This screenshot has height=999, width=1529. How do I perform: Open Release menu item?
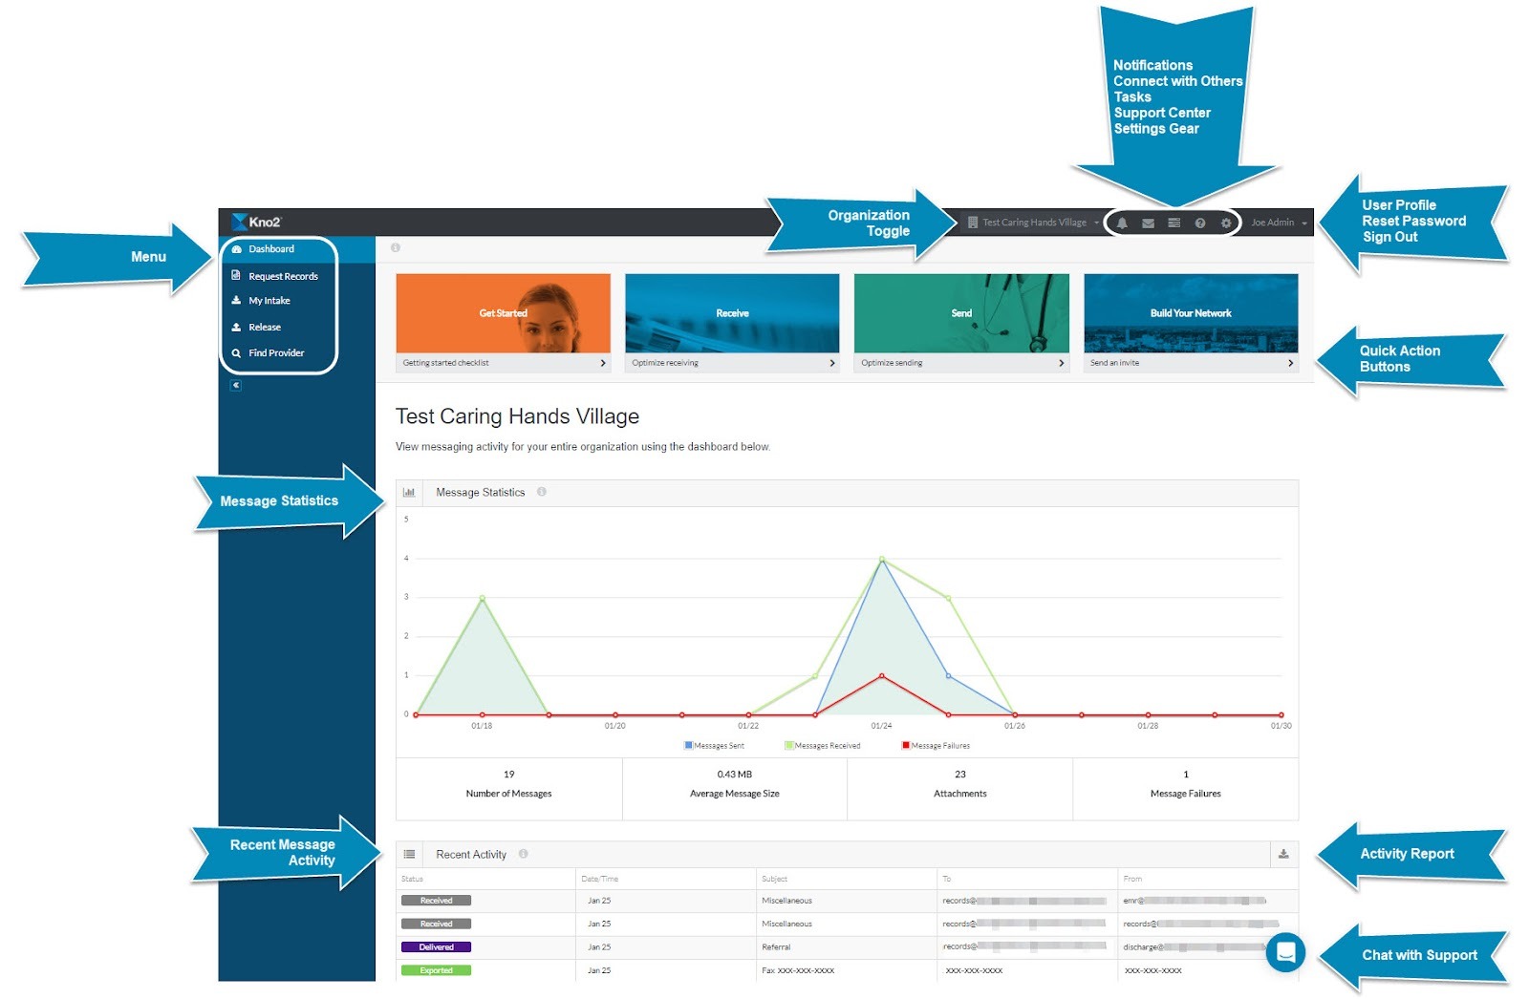pos(265,327)
